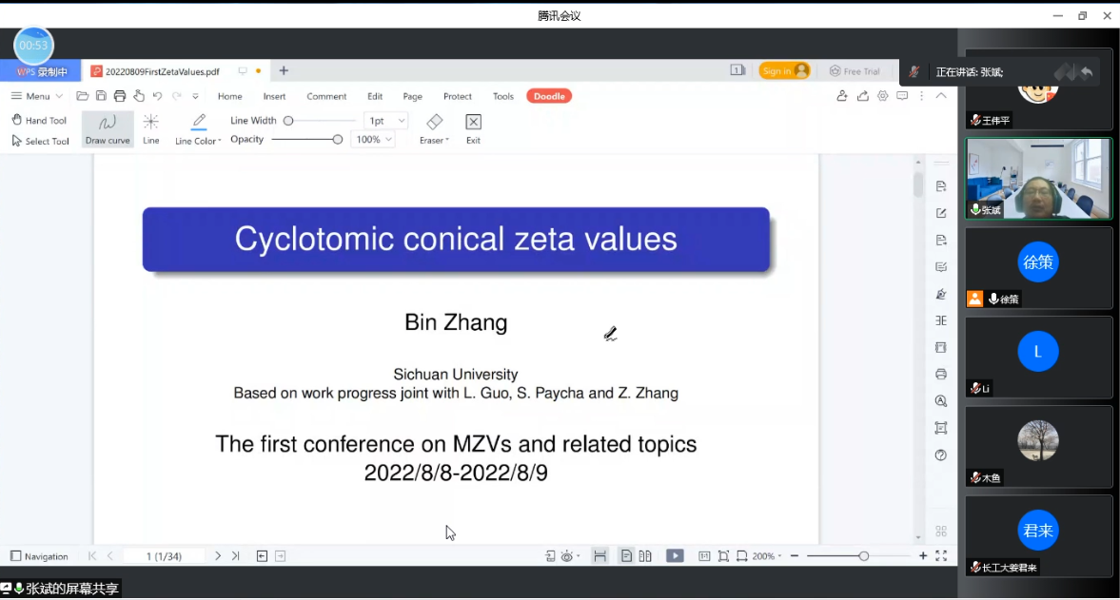Click the print icon in toolbar
Viewport: 1120px width, 600px height.
point(120,96)
